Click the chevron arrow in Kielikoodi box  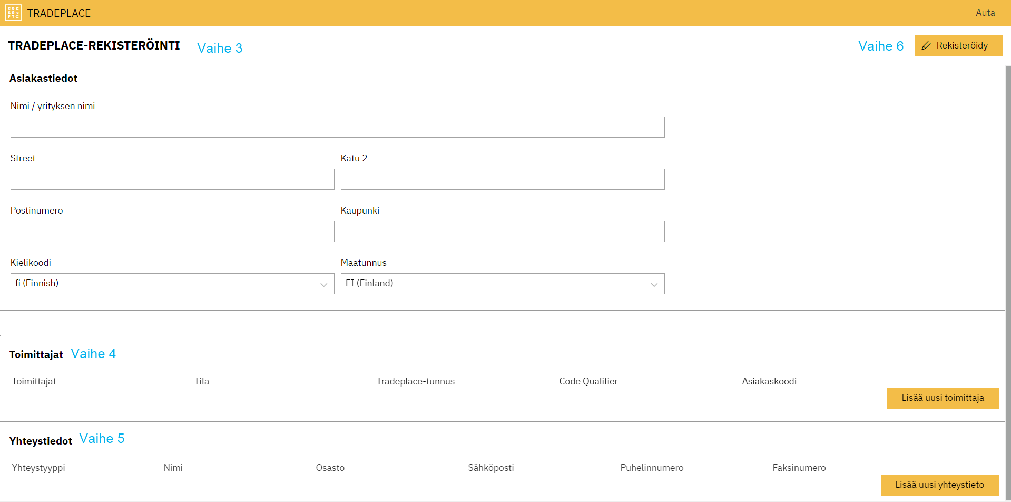point(323,284)
